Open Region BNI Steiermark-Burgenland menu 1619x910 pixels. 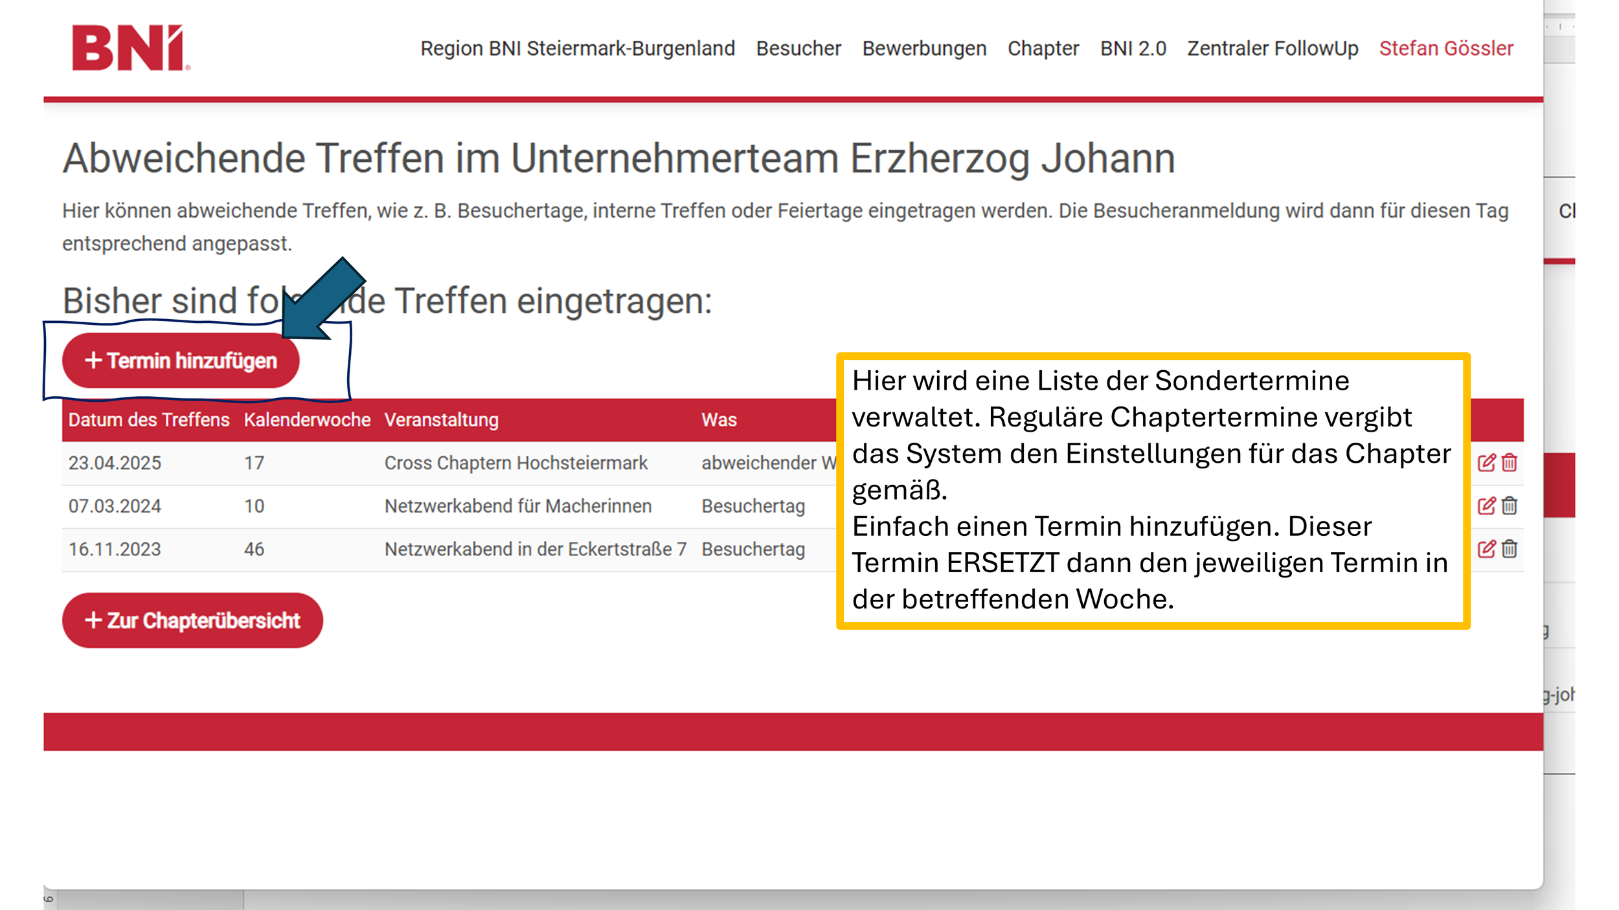(577, 49)
